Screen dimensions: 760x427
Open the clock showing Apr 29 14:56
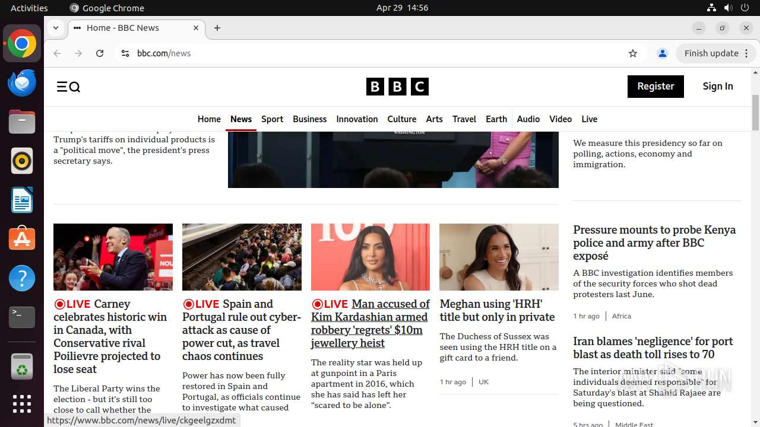[x=402, y=8]
